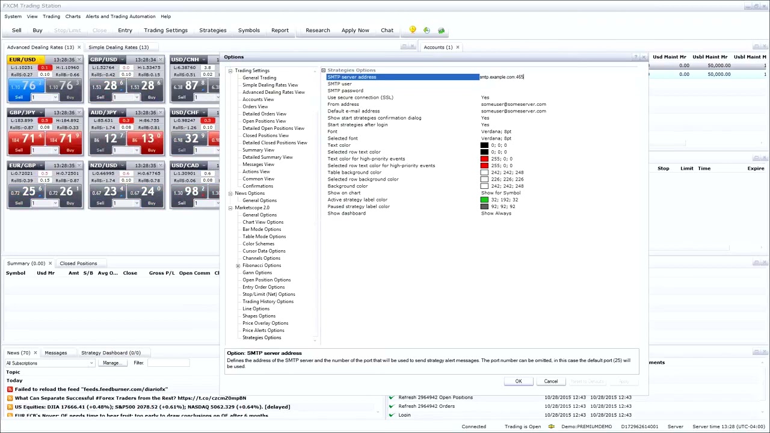
Task: Open the EUR/USD amount dropdown
Action: point(55,97)
